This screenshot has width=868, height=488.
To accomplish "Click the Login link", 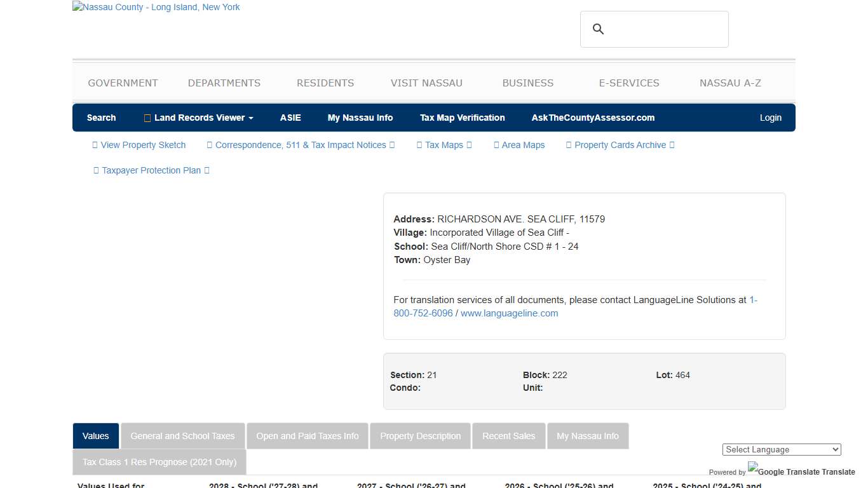I will click(771, 118).
